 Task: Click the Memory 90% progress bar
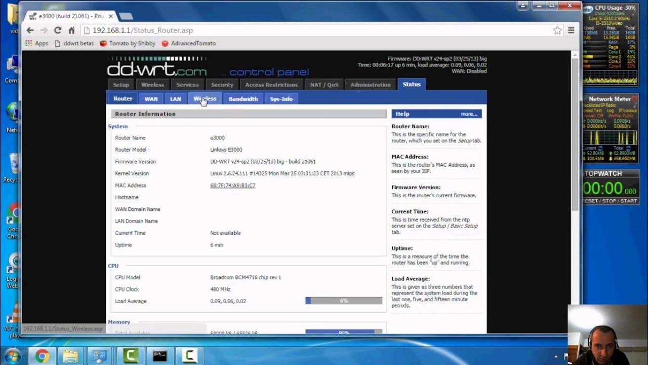(x=344, y=332)
